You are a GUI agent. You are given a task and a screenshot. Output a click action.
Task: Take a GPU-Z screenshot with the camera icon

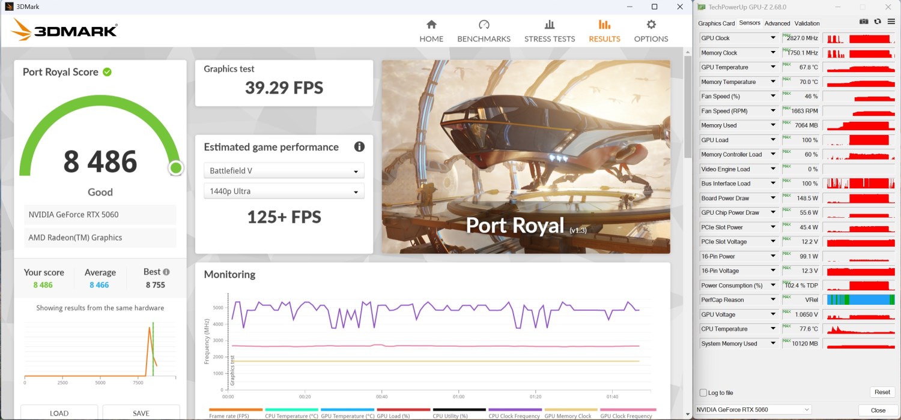click(x=864, y=22)
